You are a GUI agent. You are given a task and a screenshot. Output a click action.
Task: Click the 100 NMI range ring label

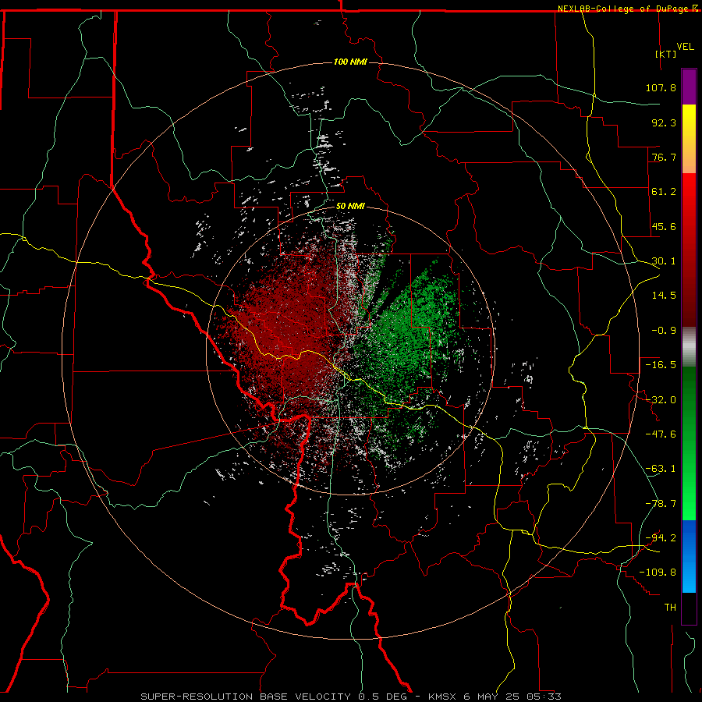[350, 62]
